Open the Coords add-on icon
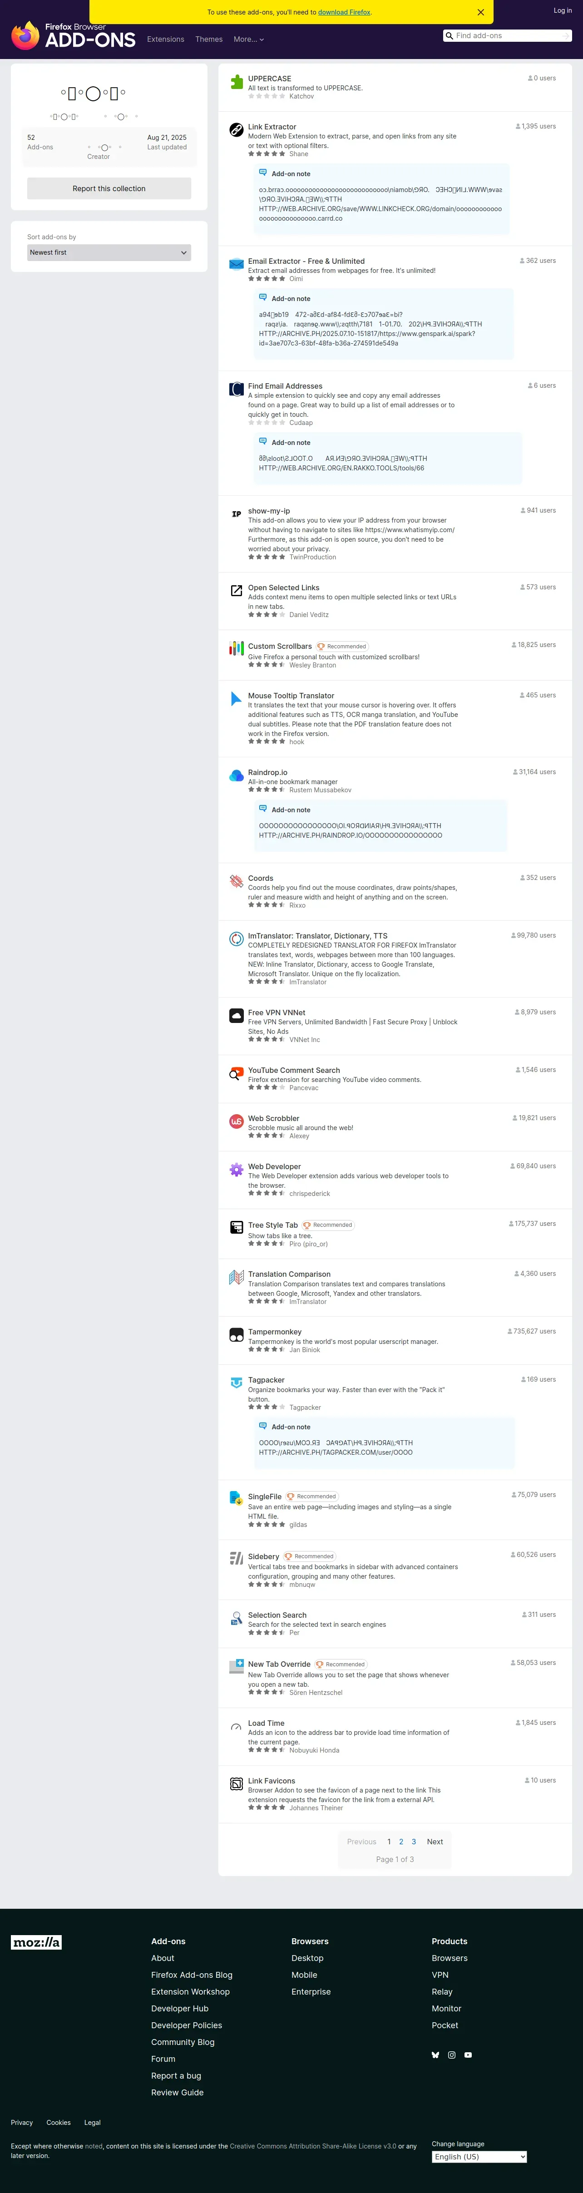The height and width of the screenshot is (2193, 583). click(237, 881)
